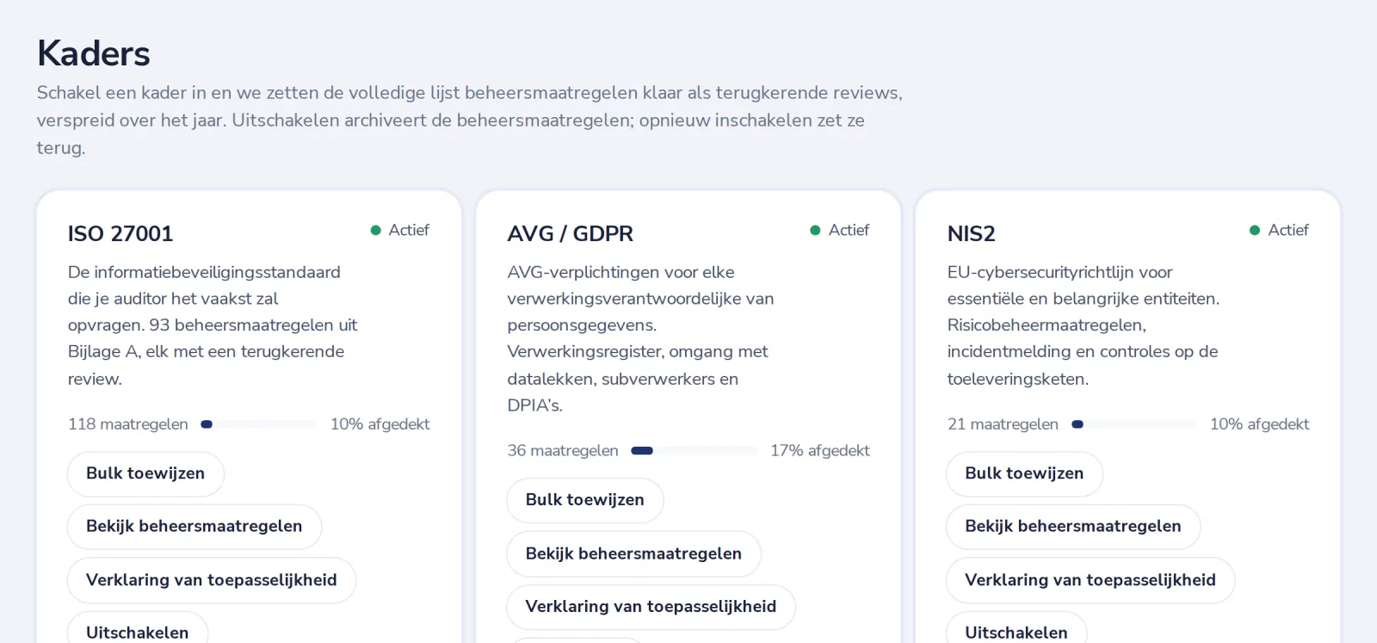This screenshot has width=1377, height=643.
Task: Click the Actief status label on ISO 27001
Action: click(409, 231)
